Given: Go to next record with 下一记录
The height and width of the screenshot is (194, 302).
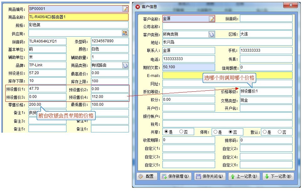Looking at the screenshot, I should coord(278,176).
